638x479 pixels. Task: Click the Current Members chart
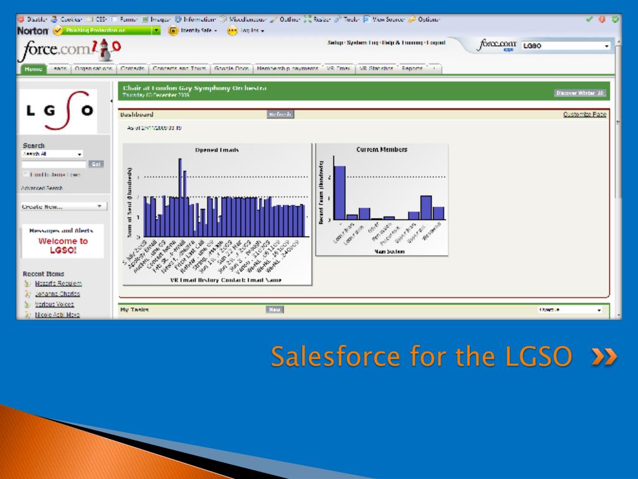coord(382,200)
